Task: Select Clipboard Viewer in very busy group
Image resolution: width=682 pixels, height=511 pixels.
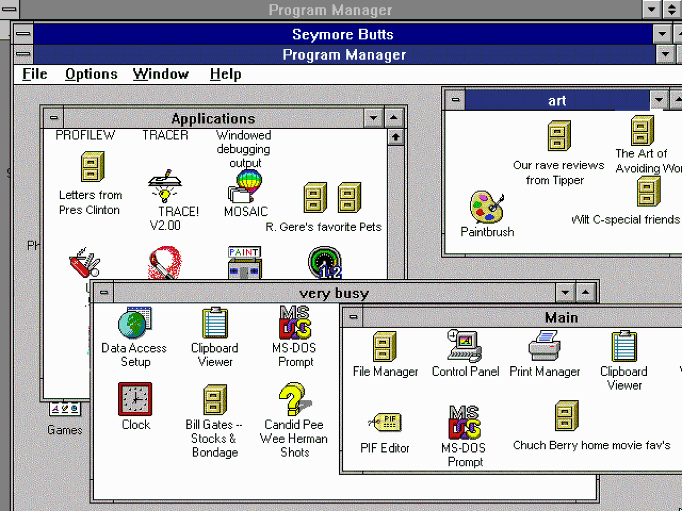Action: pyautogui.click(x=215, y=323)
